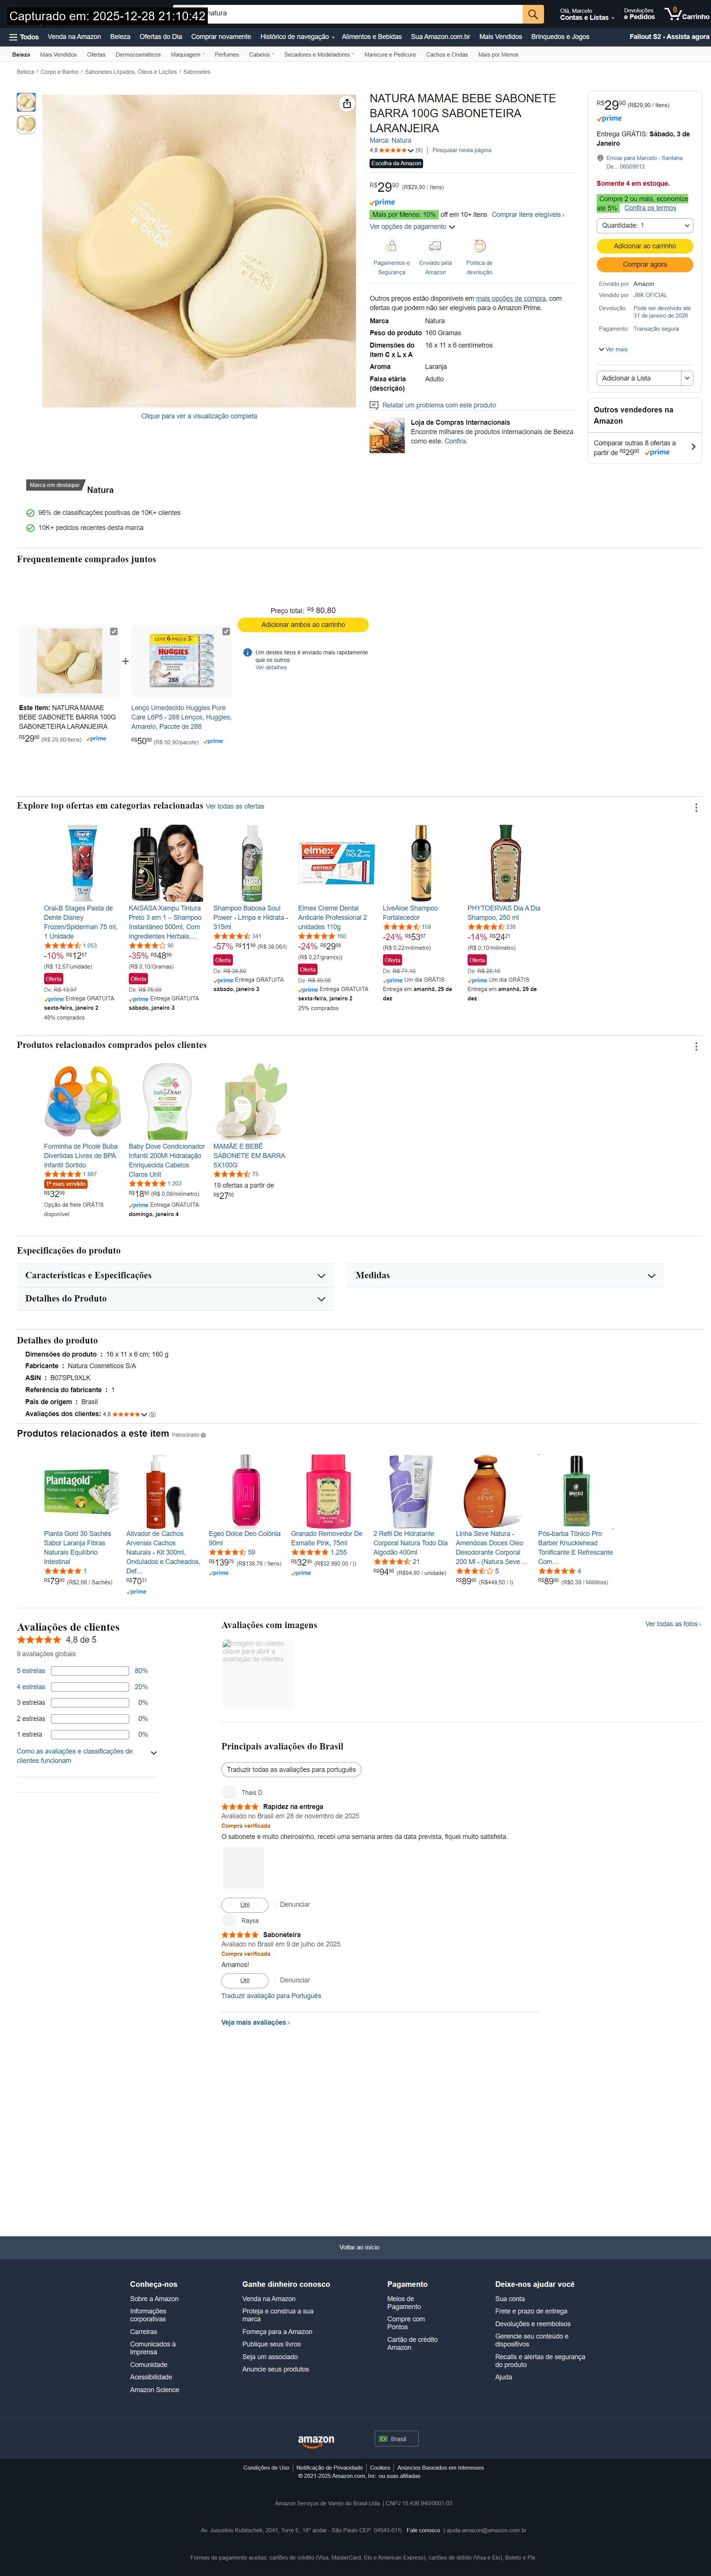Click the Política de devolução icon
This screenshot has width=711, height=2576.
coord(479,246)
